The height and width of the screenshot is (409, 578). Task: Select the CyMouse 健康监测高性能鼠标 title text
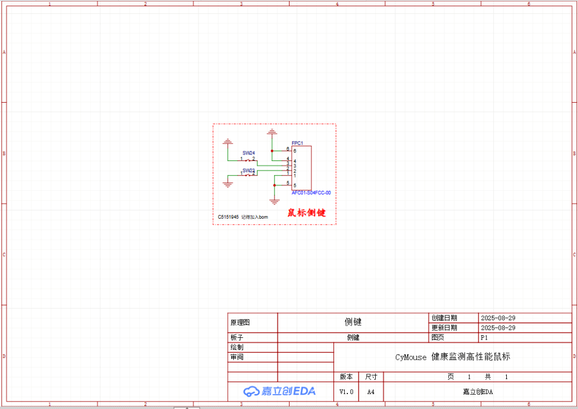tap(452, 357)
